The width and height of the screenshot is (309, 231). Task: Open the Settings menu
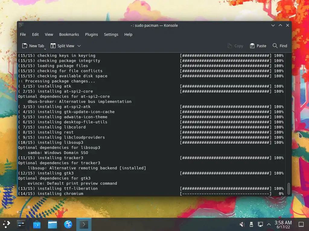111,34
